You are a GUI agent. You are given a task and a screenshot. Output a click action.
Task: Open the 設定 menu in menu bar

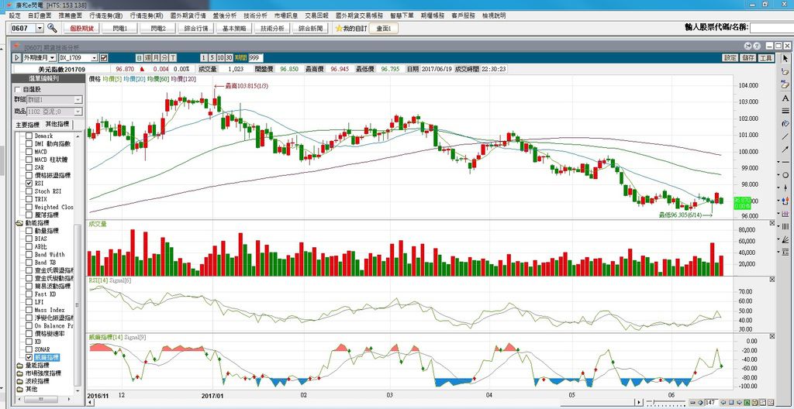pyautogui.click(x=16, y=15)
